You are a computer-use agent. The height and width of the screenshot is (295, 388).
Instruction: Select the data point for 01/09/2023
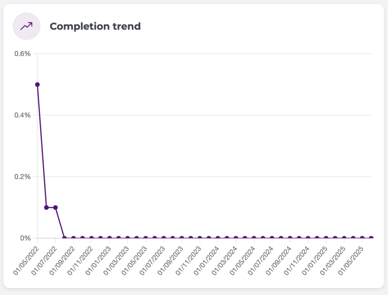tap(181, 238)
